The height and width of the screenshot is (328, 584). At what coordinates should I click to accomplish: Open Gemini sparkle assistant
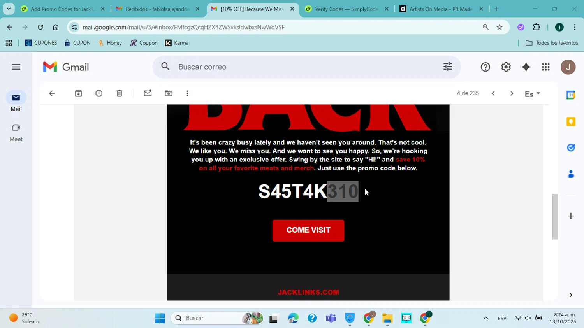point(526,67)
